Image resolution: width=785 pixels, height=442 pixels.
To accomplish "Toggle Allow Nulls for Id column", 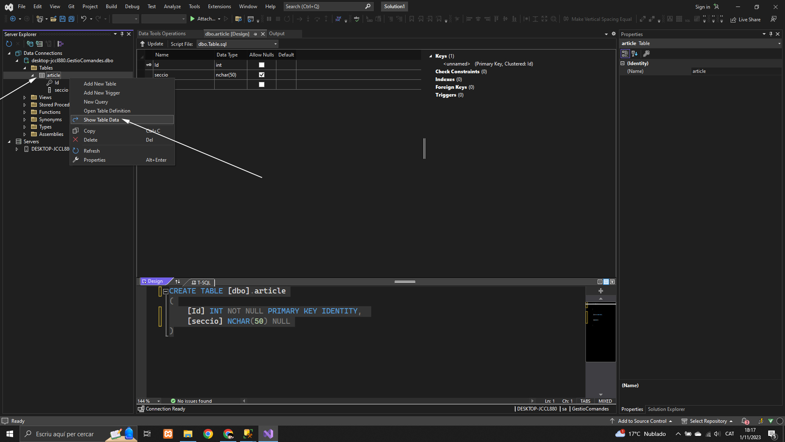I will 262,65.
